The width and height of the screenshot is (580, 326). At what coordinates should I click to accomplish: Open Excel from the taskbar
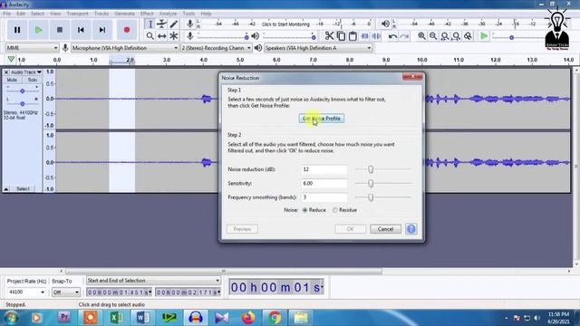click(117, 318)
